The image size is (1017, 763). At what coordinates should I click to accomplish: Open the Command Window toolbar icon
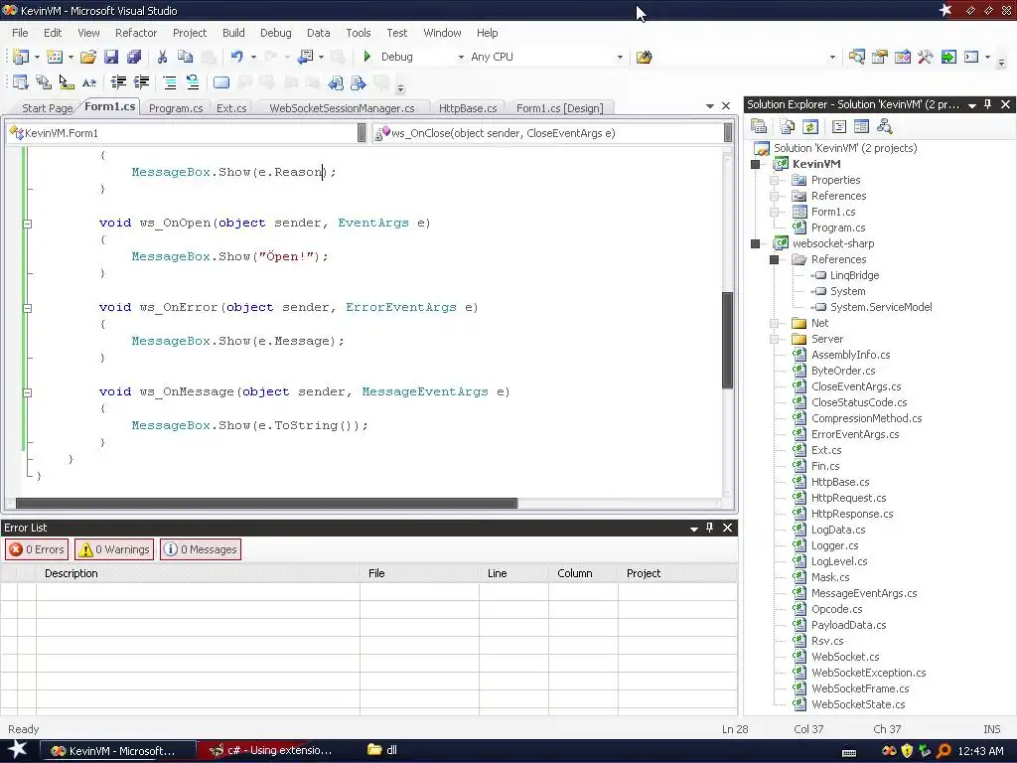coord(971,57)
